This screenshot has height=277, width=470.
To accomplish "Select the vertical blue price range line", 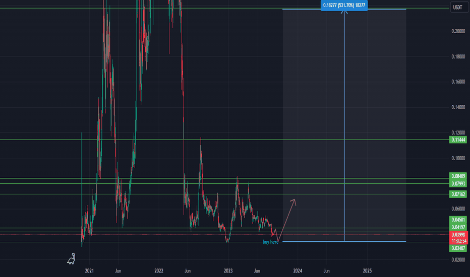I will click(344, 126).
